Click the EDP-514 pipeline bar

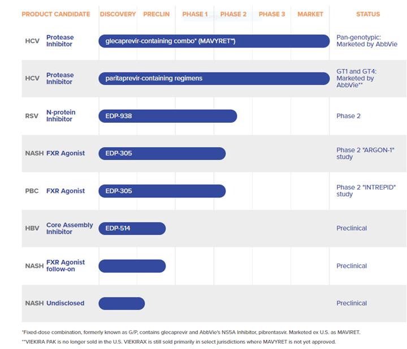point(132,228)
